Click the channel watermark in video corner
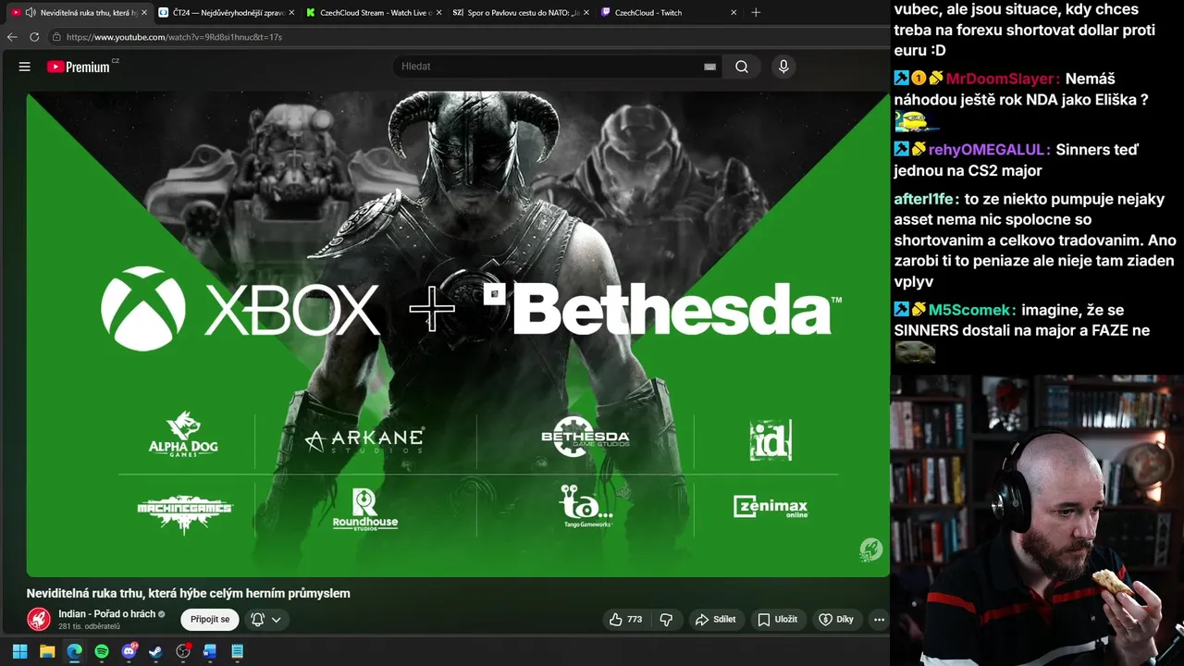 (x=870, y=550)
